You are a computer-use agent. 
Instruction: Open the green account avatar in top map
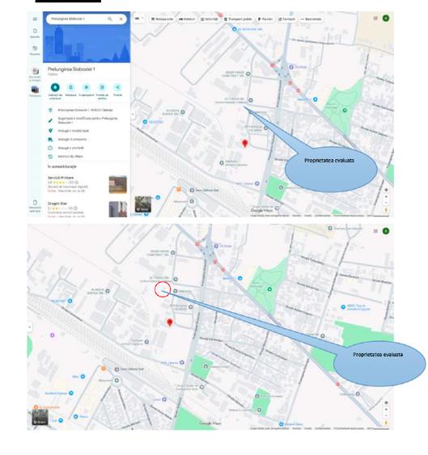click(386, 19)
